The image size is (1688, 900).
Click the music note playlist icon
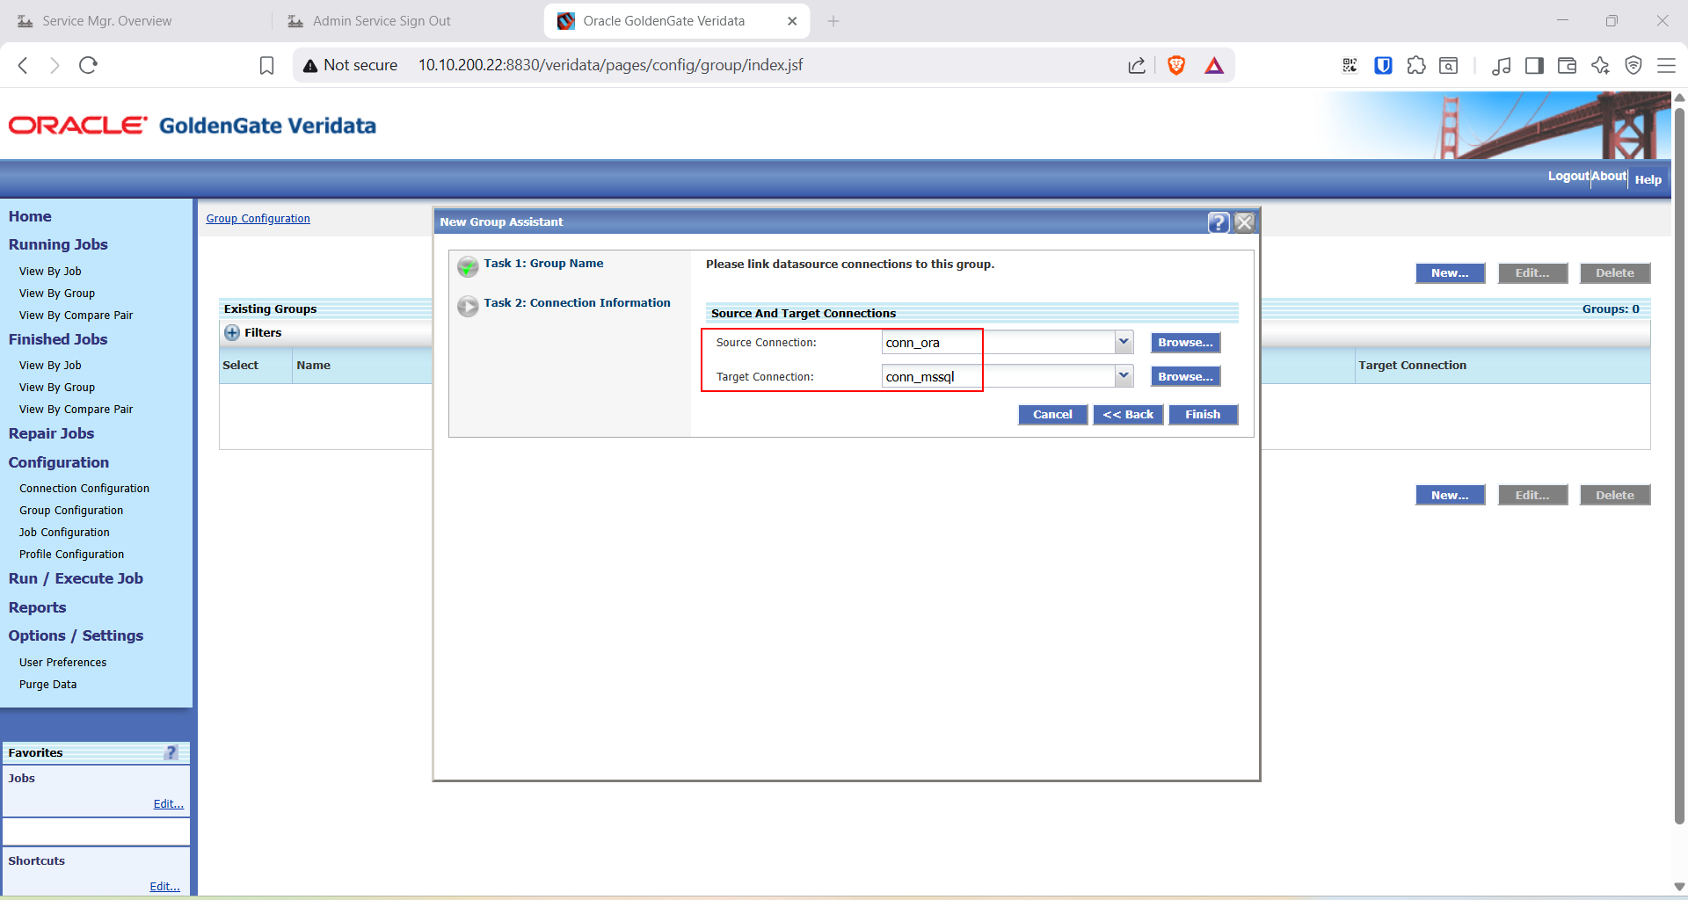pos(1502,65)
